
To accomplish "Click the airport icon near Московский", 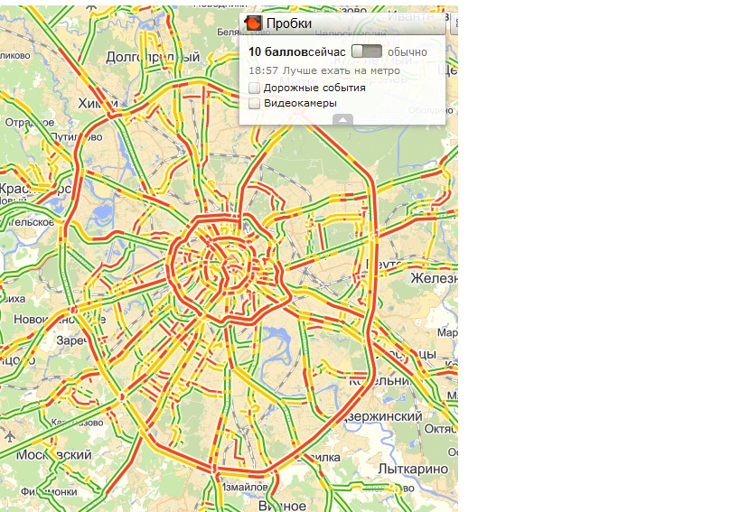I will pyautogui.click(x=9, y=436).
